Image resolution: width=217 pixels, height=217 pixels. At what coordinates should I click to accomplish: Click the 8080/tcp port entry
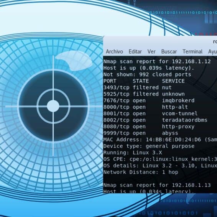coord(117,127)
